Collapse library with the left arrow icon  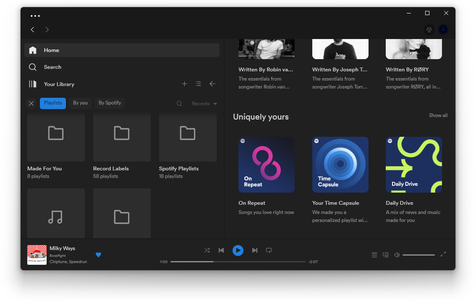pos(212,84)
